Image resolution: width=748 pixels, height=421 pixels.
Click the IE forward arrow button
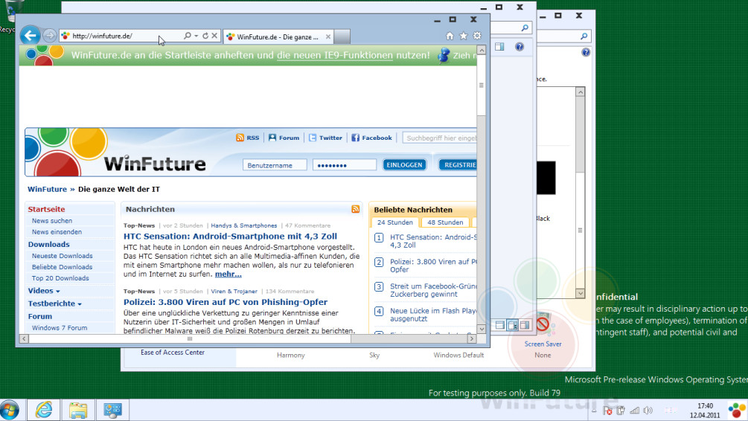click(49, 36)
